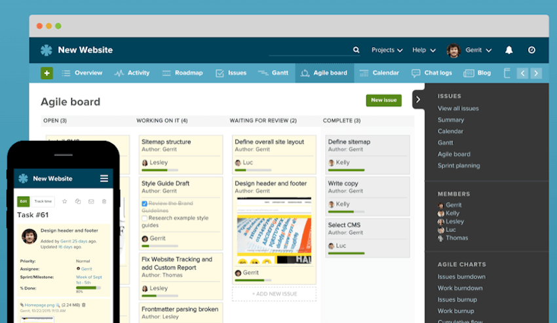Screen dimensions: 557x323
Task: Click the search magnifier icon
Action: (356, 50)
